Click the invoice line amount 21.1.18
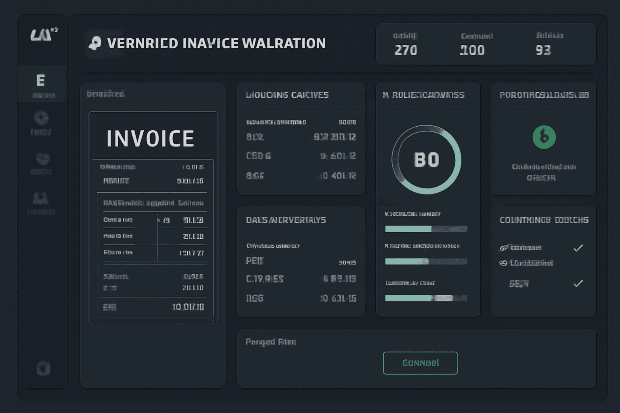Viewport: 620px width, 413px height. click(x=193, y=236)
